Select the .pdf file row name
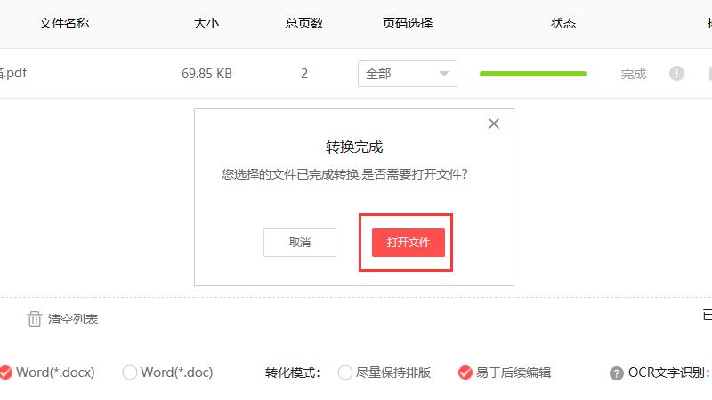Viewport: 712px width, 400px height. click(13, 73)
